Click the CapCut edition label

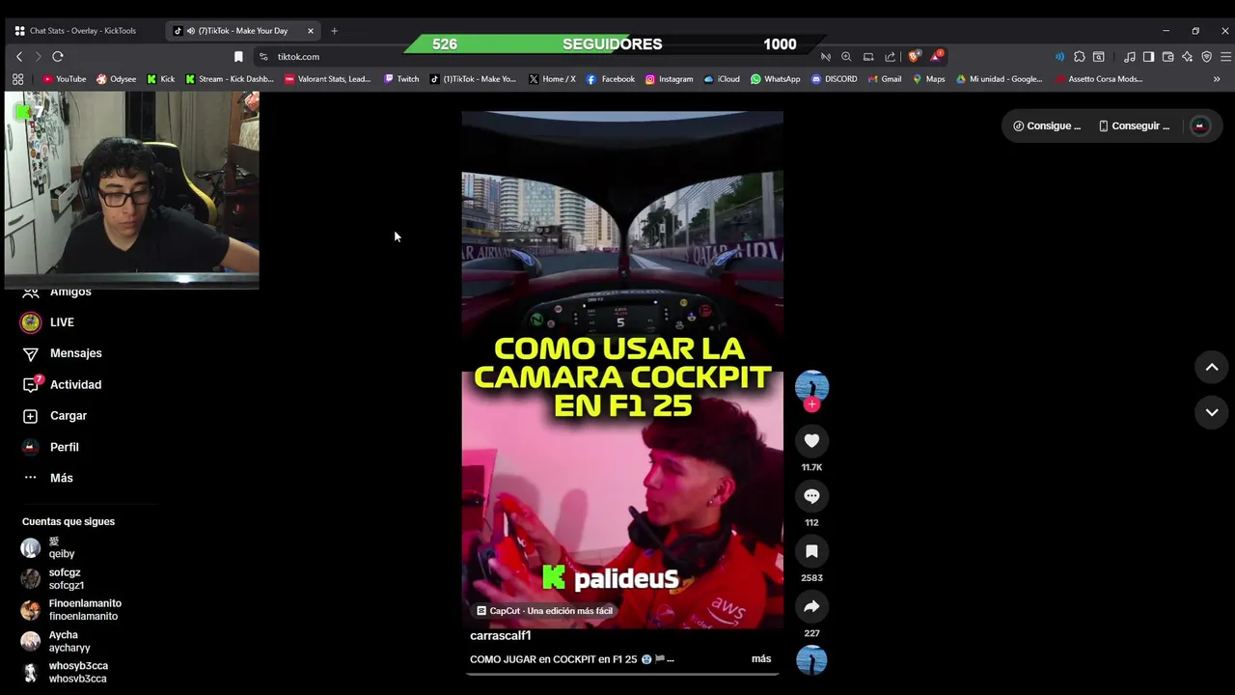click(545, 611)
